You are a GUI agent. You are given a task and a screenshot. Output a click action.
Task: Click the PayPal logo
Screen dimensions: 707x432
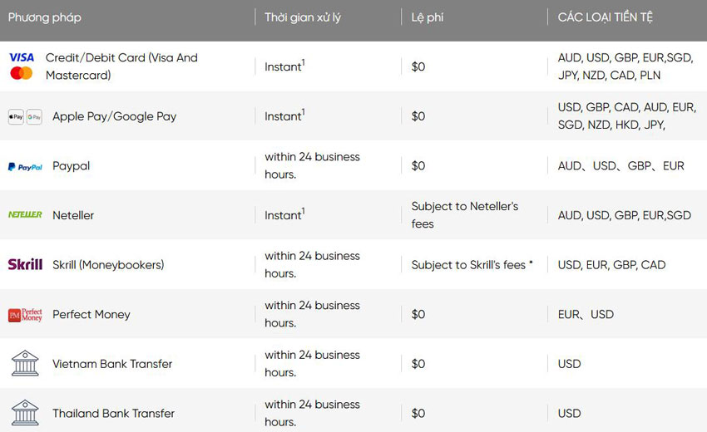click(x=25, y=167)
